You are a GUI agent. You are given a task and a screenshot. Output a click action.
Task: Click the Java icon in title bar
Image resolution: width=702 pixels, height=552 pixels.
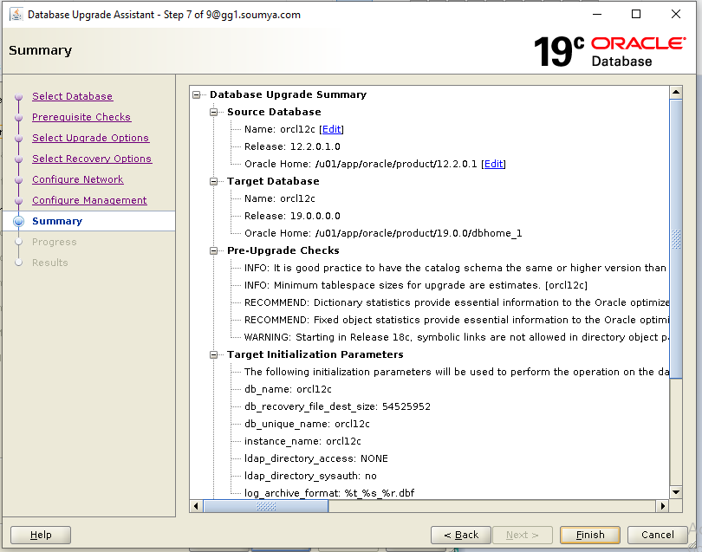click(x=16, y=15)
